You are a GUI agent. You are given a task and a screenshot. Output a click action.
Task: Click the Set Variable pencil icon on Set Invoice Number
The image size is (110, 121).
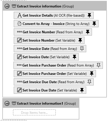(x=19, y=40)
